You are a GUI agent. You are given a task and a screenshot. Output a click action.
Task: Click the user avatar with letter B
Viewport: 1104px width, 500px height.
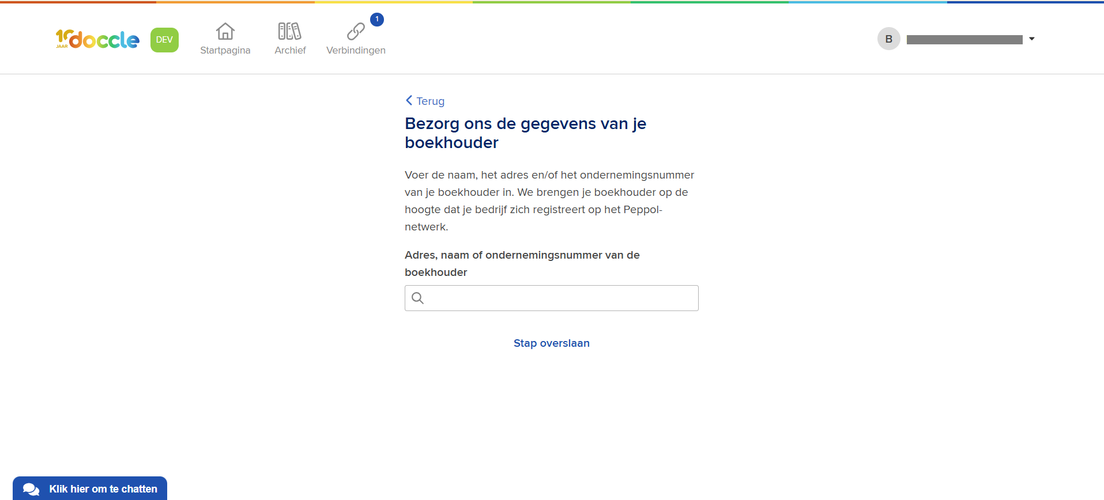pos(888,39)
